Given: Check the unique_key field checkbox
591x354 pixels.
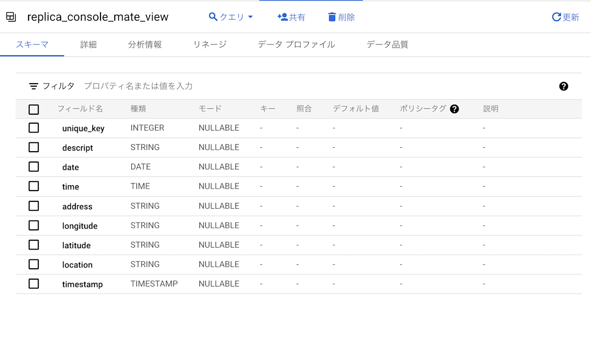Looking at the screenshot, I should coord(33,128).
